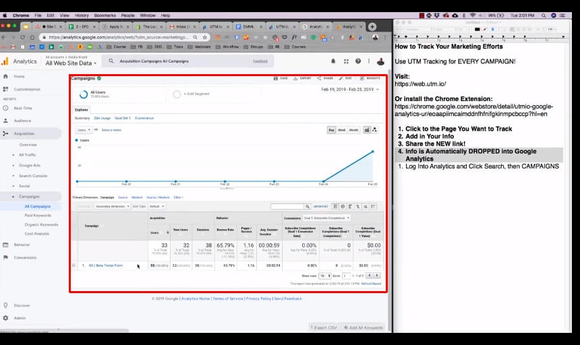
Task: Open the Sort Type Default dropdown
Action: coord(157,206)
